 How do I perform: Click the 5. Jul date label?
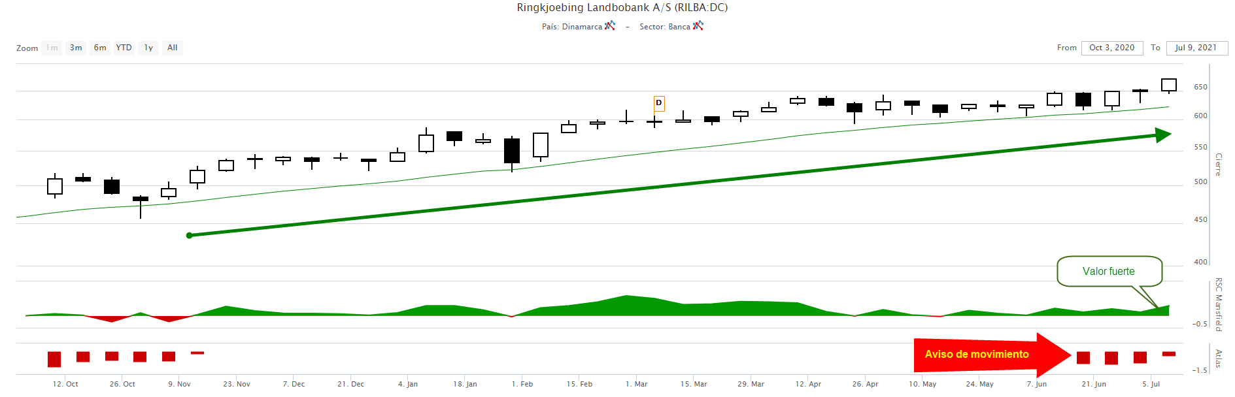pyautogui.click(x=1151, y=384)
